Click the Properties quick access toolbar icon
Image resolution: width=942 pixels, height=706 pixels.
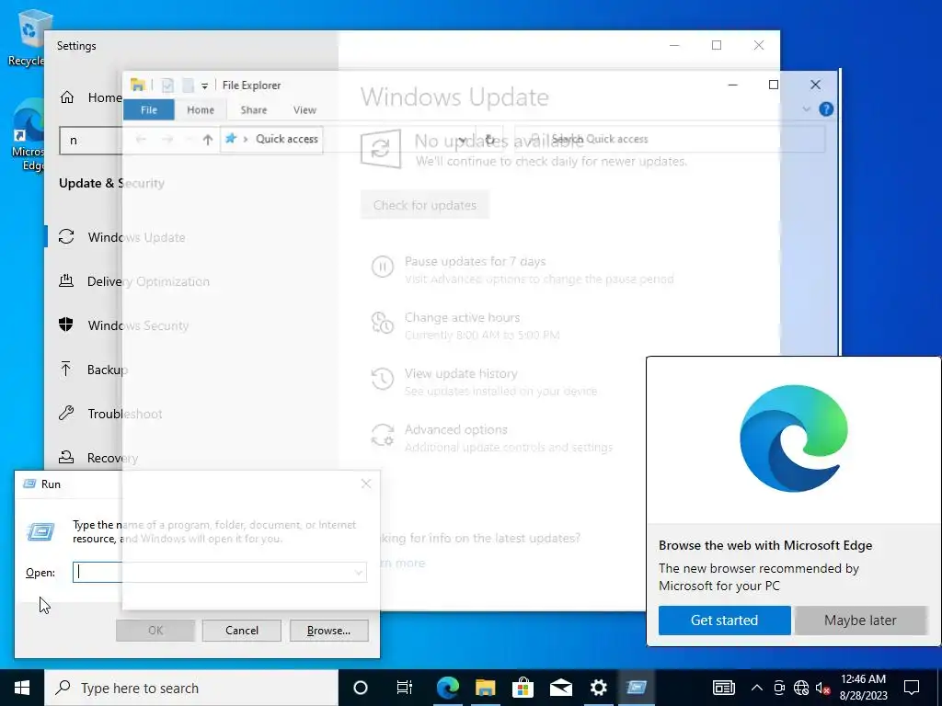click(x=167, y=85)
